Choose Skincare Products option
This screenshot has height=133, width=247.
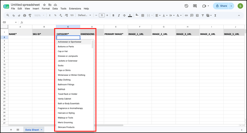click(74, 127)
